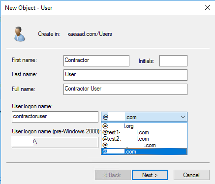Viewport: 215px width, 184px height.
Task: Click into the First name field
Action: pyautogui.click(x=96, y=61)
